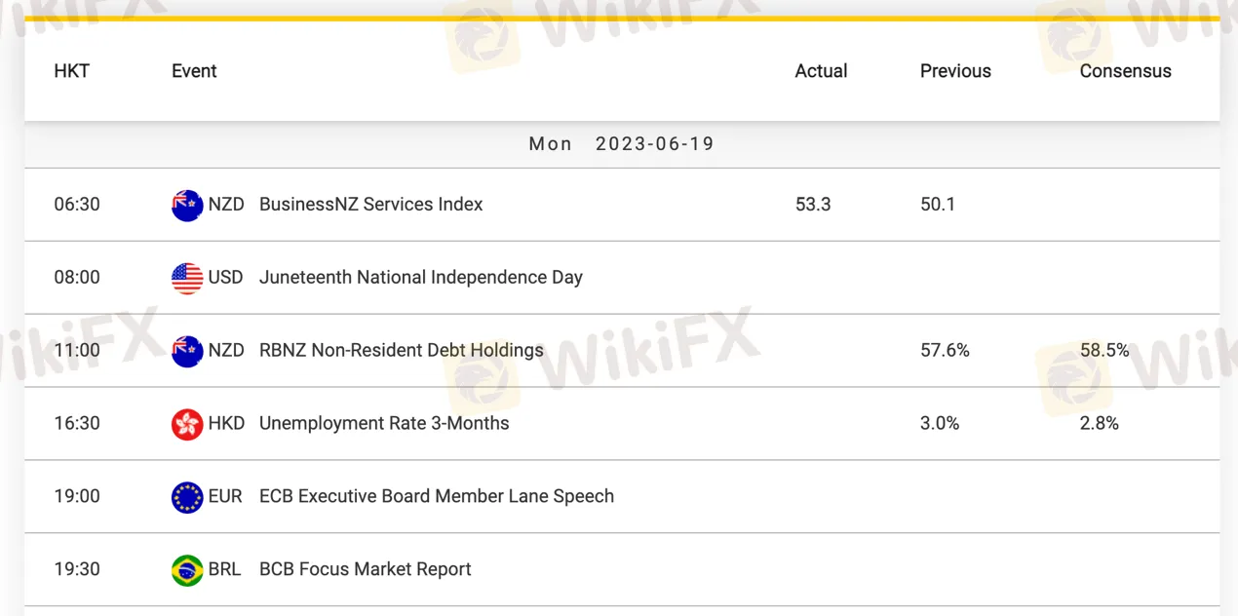Click the HKT column header

(x=72, y=71)
